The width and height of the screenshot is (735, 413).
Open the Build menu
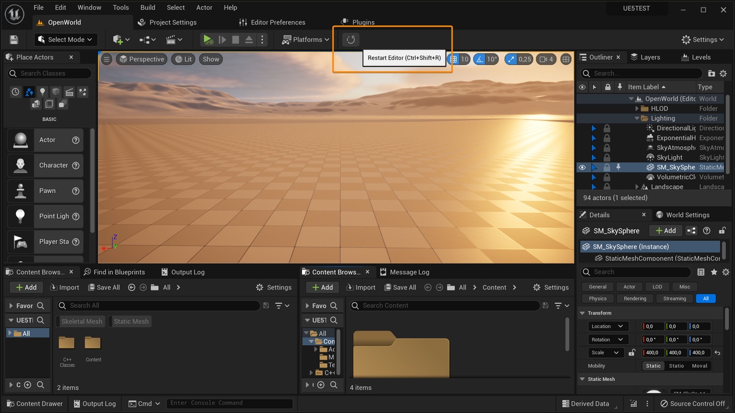tap(148, 7)
